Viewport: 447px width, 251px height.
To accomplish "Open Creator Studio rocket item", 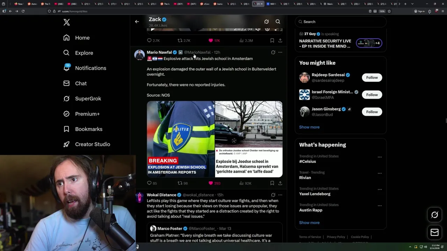I will click(87, 144).
